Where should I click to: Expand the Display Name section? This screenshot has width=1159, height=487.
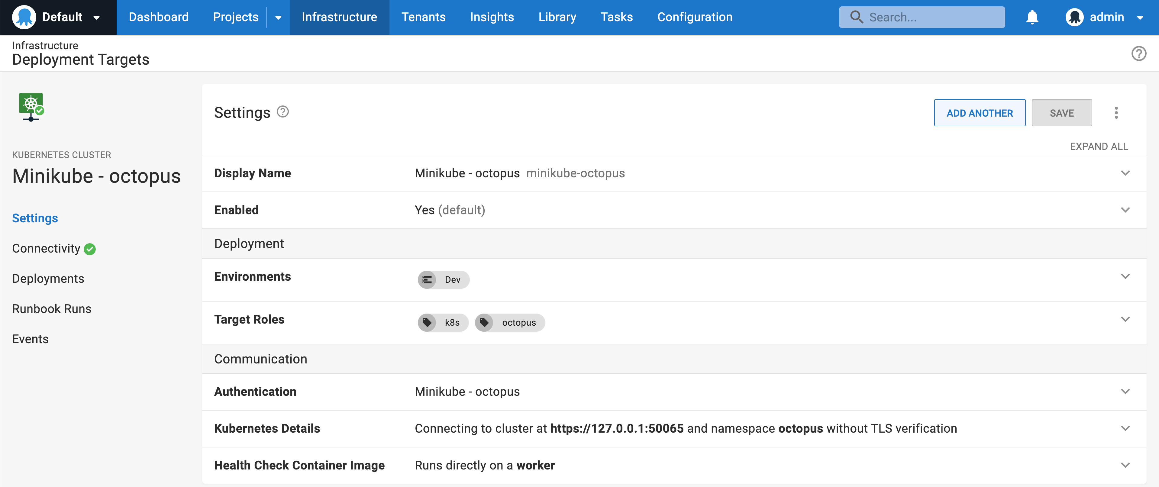[x=1125, y=173]
